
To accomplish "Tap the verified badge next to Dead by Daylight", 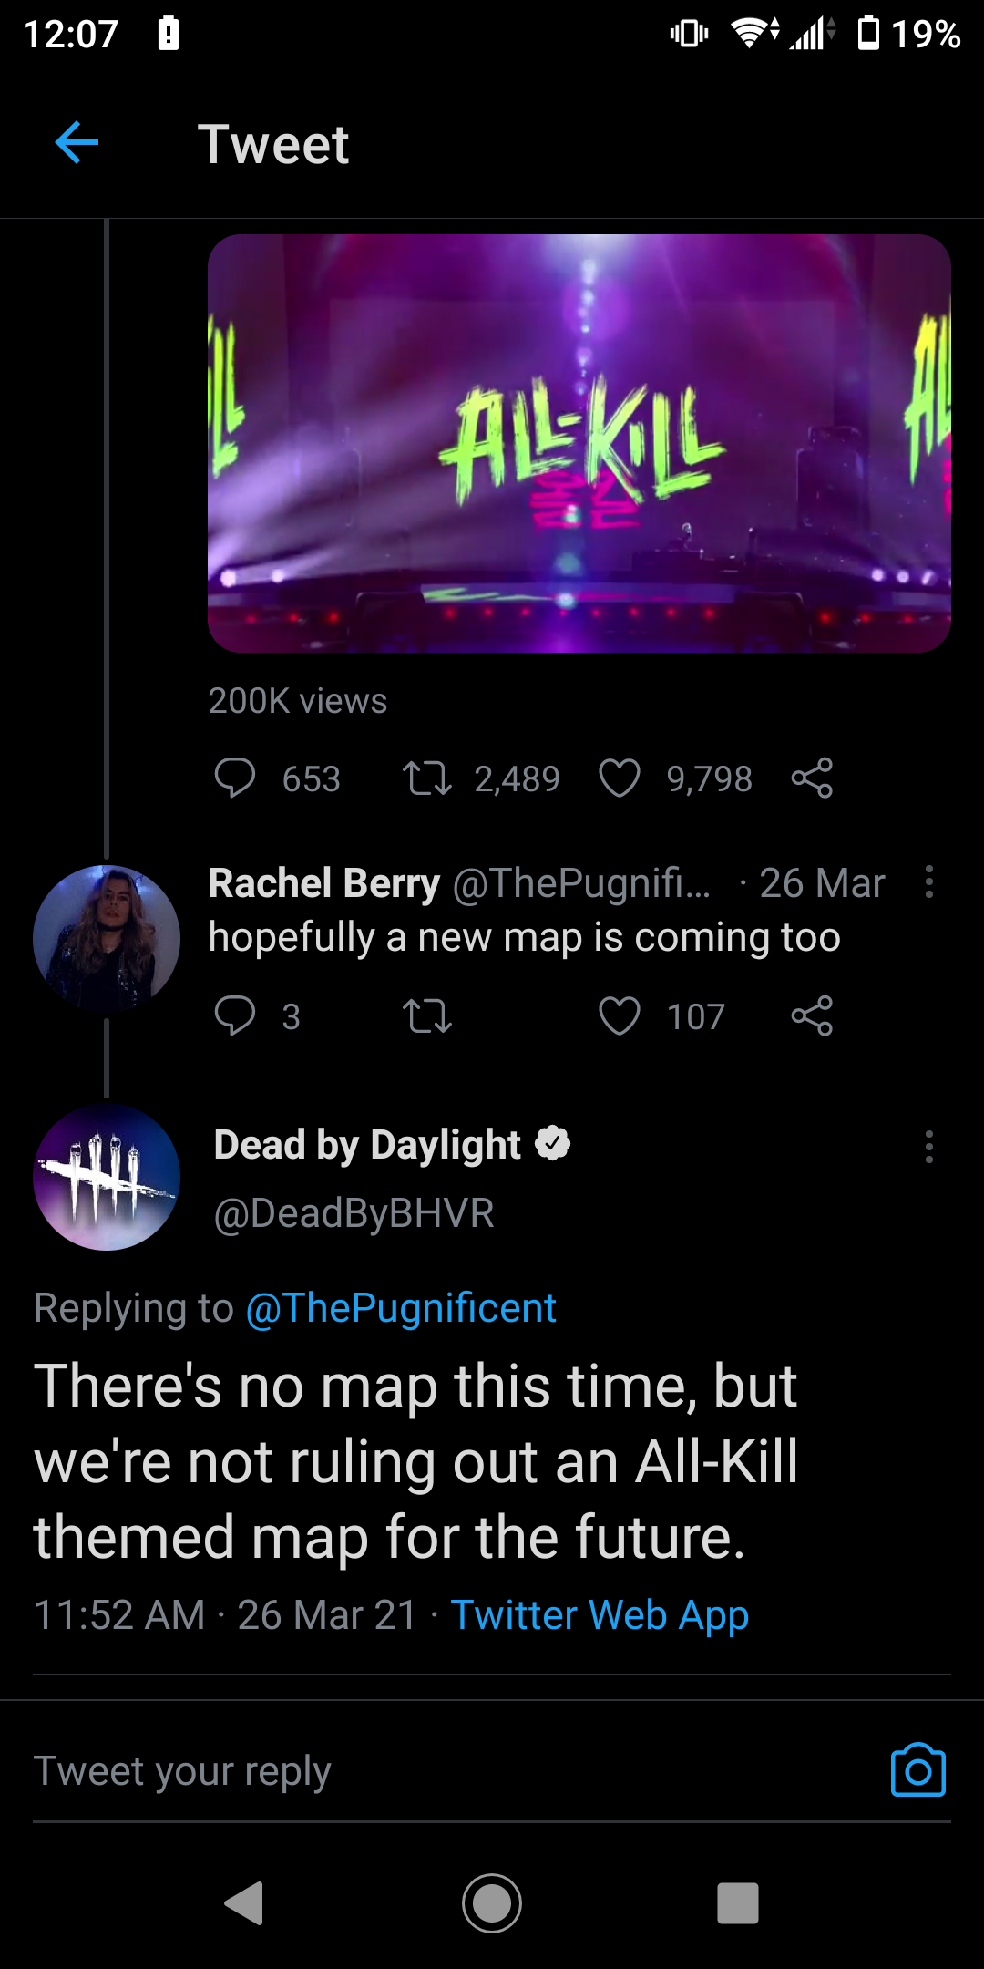I will click(554, 1144).
